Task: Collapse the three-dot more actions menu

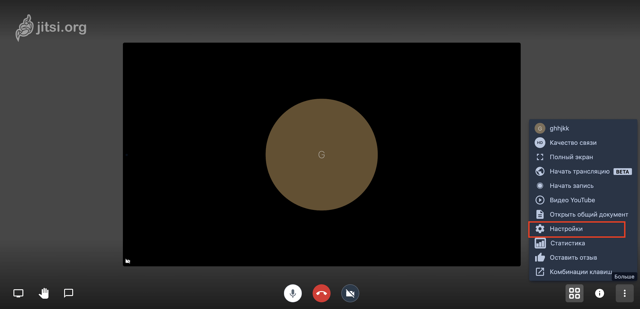Action: point(624,293)
